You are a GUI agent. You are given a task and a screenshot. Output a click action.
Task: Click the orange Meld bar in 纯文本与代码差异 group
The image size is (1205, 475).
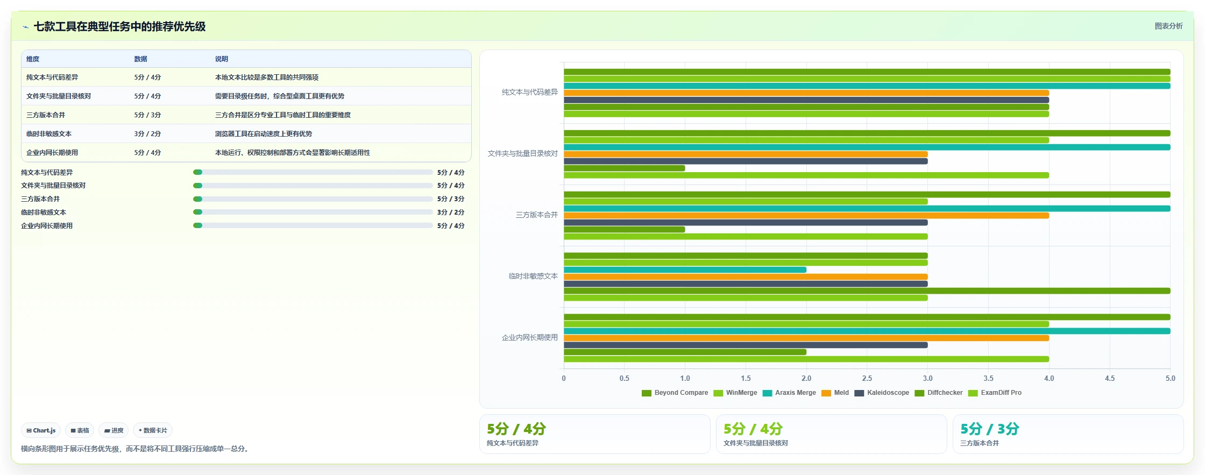806,93
